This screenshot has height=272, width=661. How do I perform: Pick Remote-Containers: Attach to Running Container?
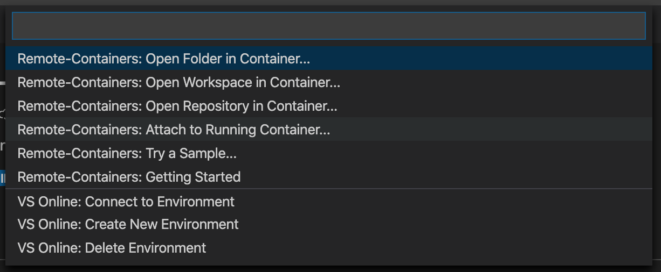pyautogui.click(x=174, y=130)
